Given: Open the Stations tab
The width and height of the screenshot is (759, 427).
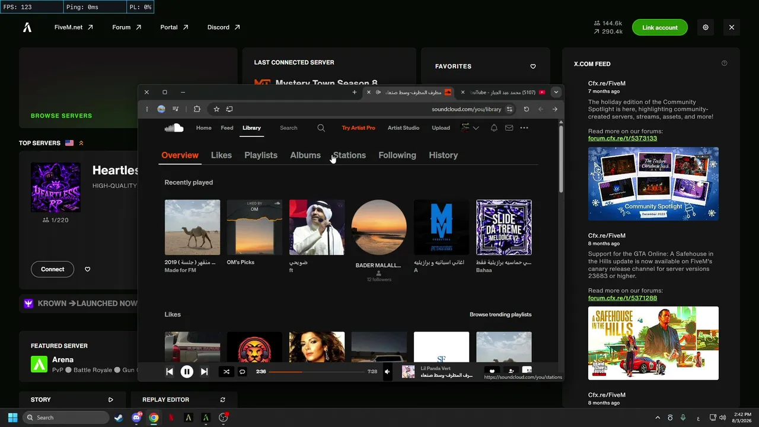Looking at the screenshot, I should (x=349, y=155).
